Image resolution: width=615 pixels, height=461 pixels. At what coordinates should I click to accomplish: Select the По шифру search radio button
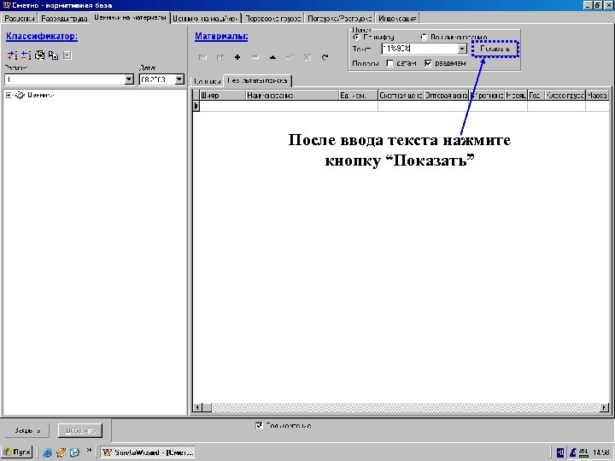356,38
